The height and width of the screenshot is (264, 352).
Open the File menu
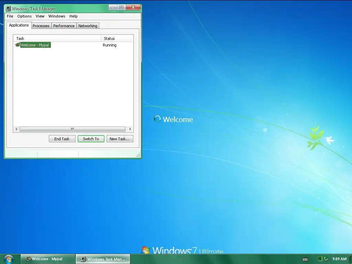[10, 16]
